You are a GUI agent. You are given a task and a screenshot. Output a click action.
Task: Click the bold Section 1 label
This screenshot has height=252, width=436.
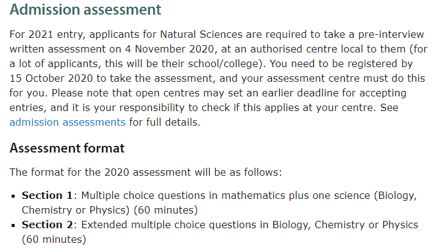click(x=47, y=195)
